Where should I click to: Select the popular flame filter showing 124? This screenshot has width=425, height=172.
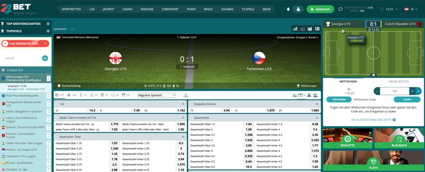tap(72, 95)
